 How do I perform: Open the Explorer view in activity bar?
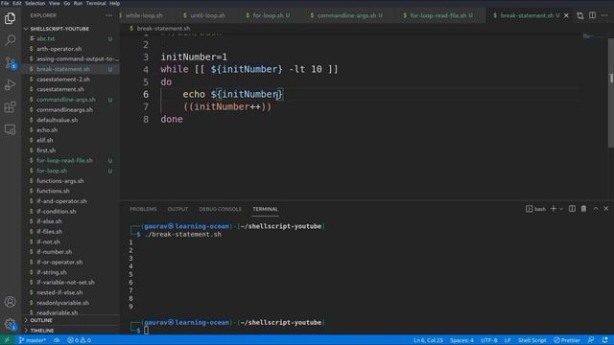10,18
